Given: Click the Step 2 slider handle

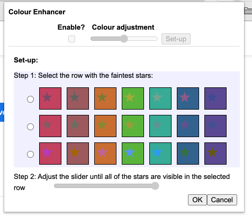Looking at the screenshot, I should [155, 186].
